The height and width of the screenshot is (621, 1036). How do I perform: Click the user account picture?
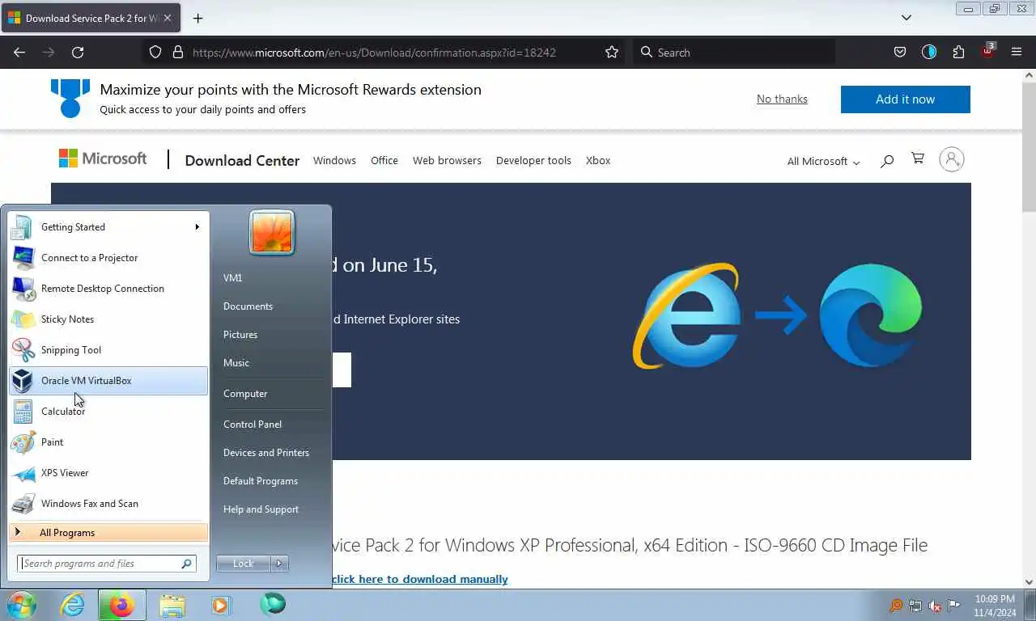click(272, 232)
